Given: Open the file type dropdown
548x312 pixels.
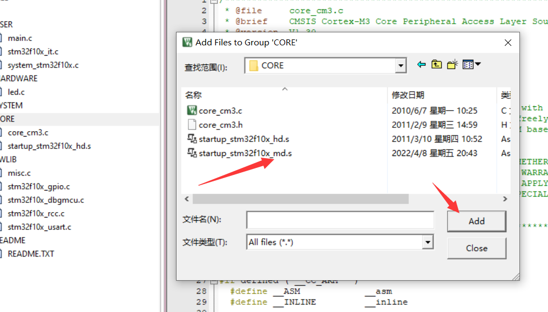Looking at the screenshot, I should point(428,242).
